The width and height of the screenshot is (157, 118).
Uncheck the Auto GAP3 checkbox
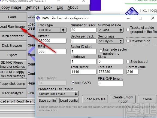[x=73, y=83]
